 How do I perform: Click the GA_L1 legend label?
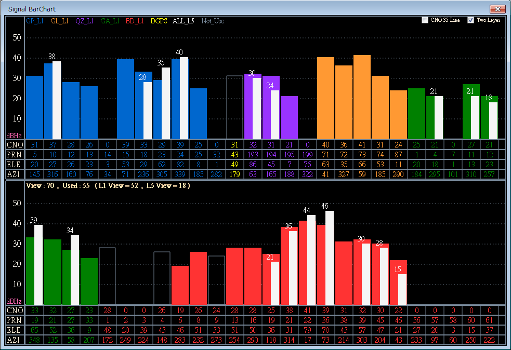tap(110, 21)
